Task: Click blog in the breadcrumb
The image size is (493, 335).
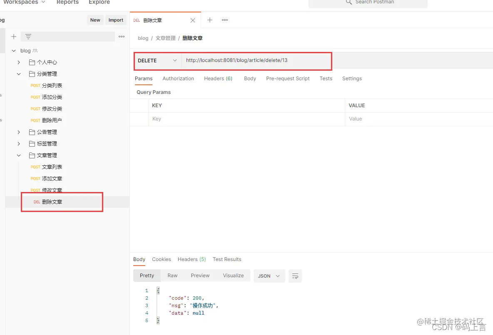Action: [x=143, y=38]
